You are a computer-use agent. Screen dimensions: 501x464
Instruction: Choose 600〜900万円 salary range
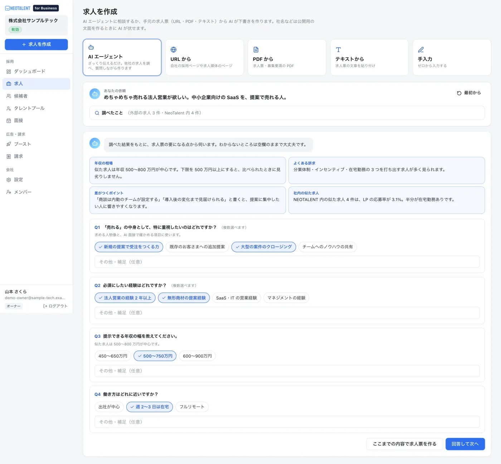pos(197,356)
